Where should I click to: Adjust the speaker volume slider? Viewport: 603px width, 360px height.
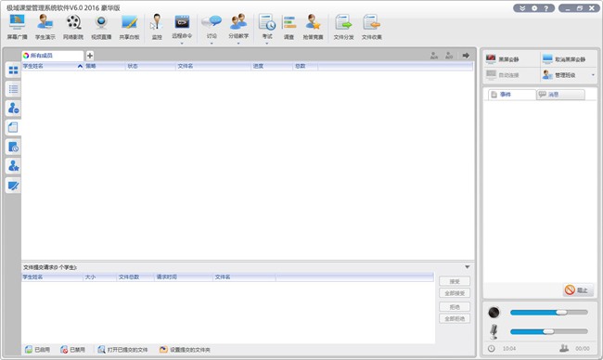561,313
